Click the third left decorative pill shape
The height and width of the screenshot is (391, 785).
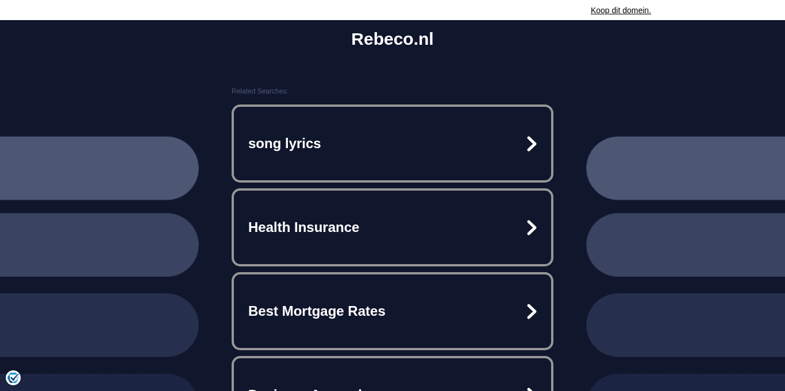pyautogui.click(x=98, y=325)
